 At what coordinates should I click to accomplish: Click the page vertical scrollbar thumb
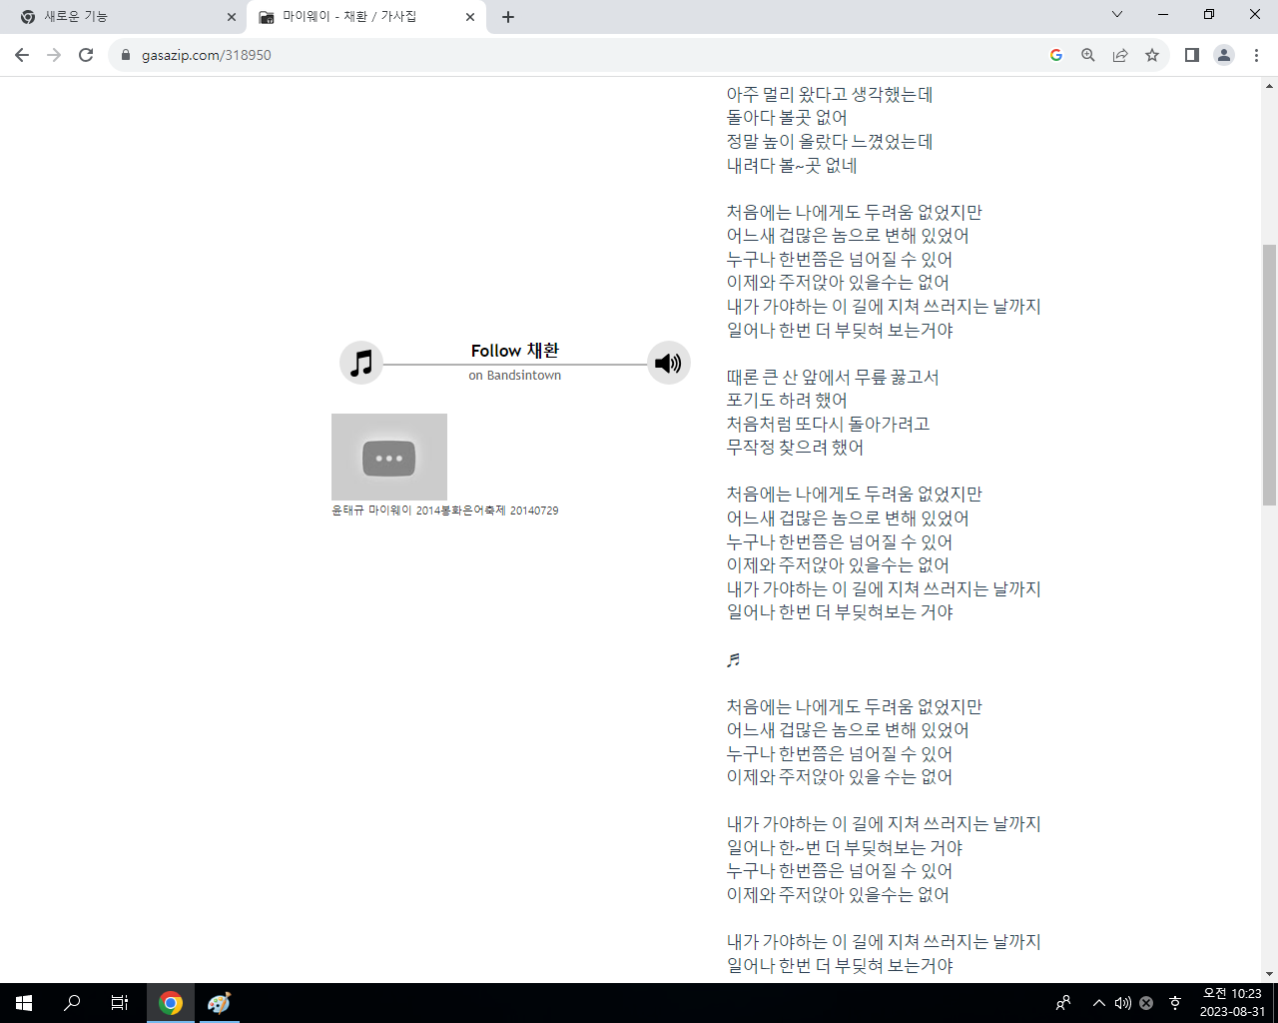coord(1269,375)
